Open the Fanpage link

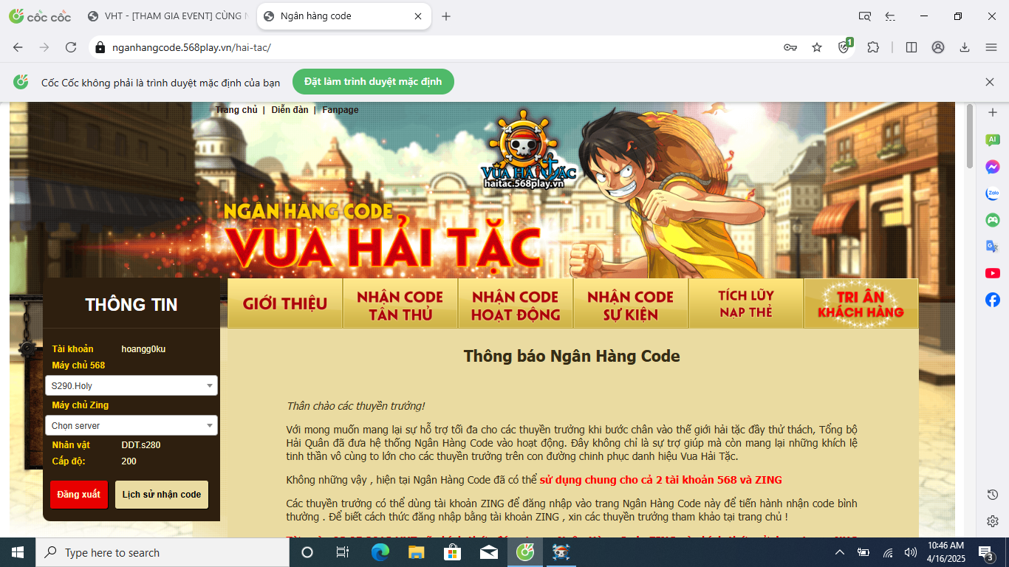click(341, 110)
